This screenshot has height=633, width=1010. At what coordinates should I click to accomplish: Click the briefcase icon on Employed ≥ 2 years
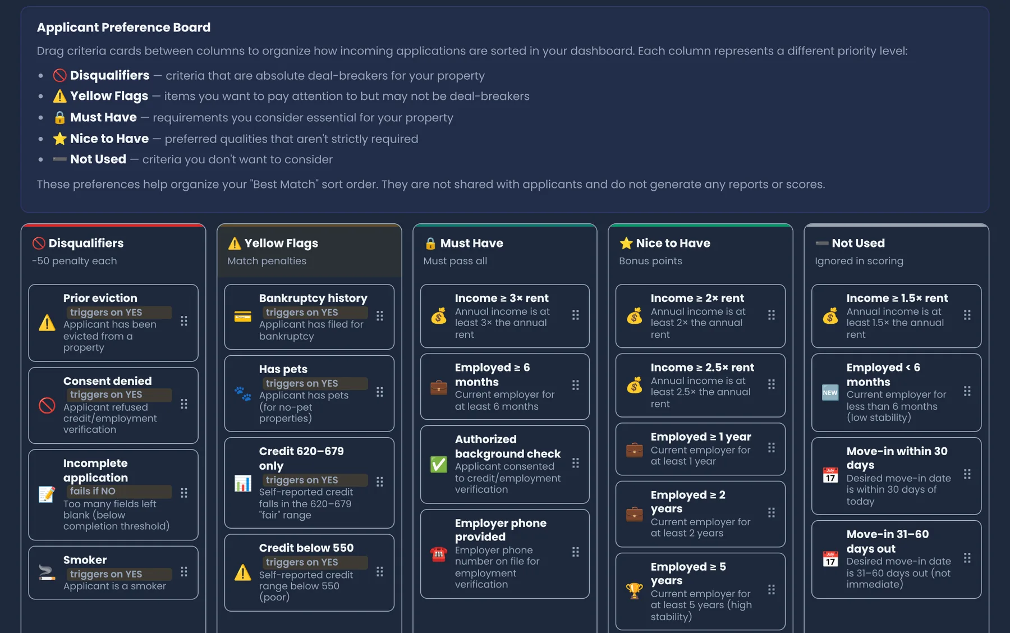pyautogui.click(x=635, y=513)
